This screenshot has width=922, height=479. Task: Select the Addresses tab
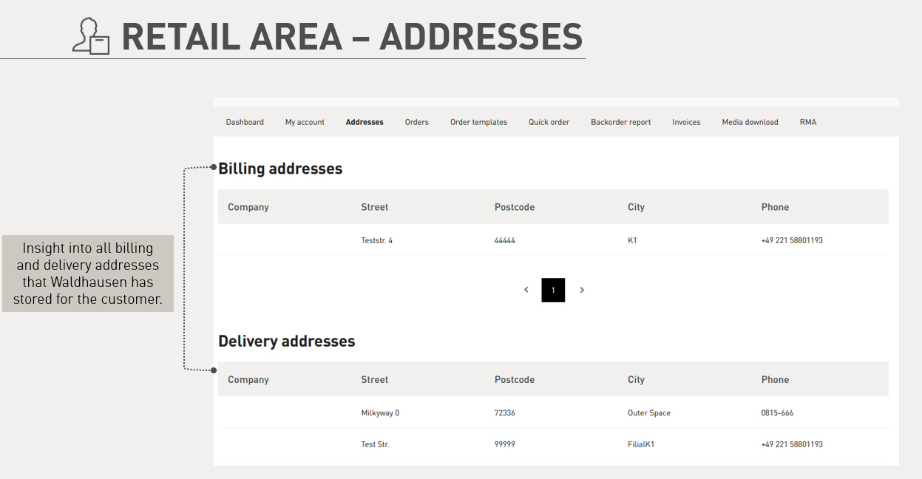365,122
